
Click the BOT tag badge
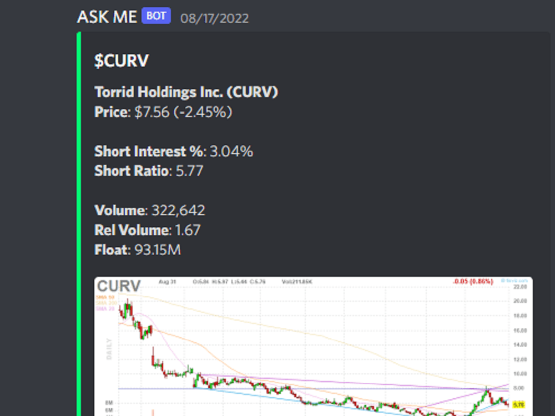pyautogui.click(x=156, y=16)
